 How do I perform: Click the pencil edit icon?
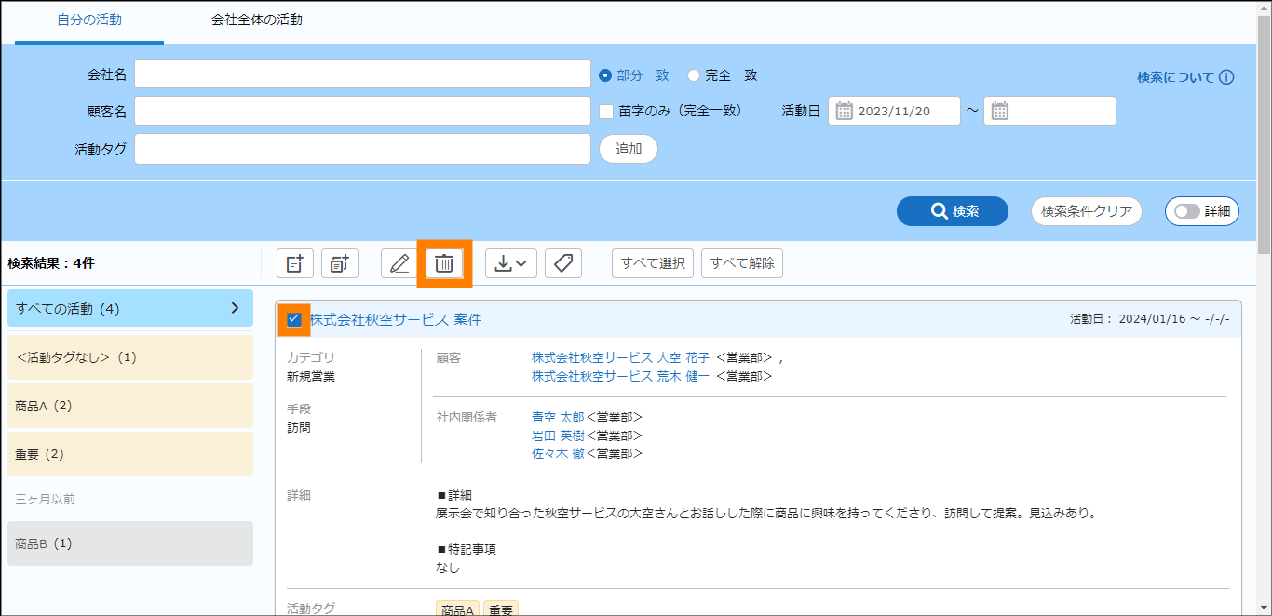[x=399, y=263]
